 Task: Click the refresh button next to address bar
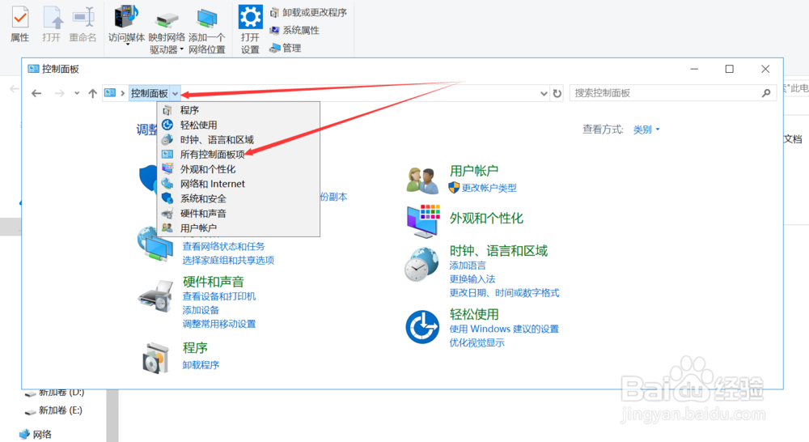(x=557, y=93)
